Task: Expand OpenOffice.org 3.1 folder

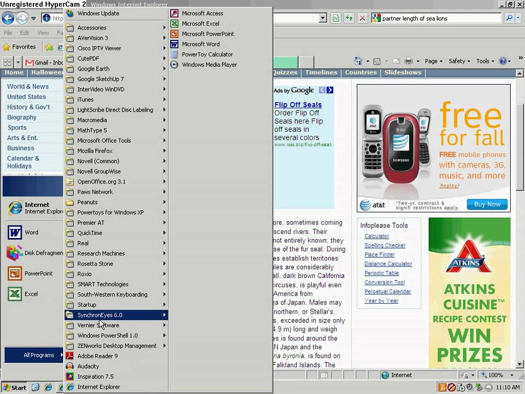Action: pyautogui.click(x=116, y=182)
